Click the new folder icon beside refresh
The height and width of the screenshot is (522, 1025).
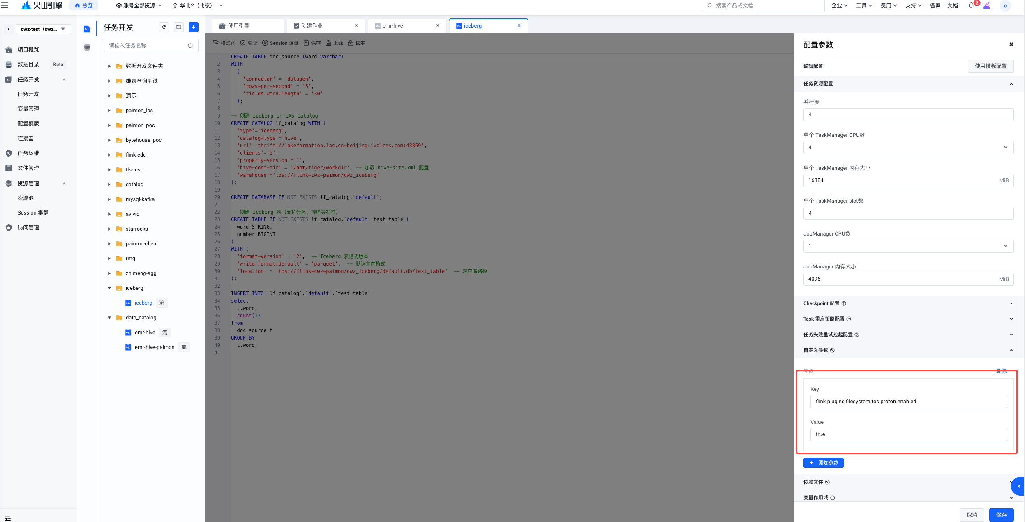coord(179,27)
